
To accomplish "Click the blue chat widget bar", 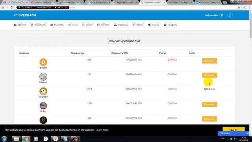I will [233, 133].
